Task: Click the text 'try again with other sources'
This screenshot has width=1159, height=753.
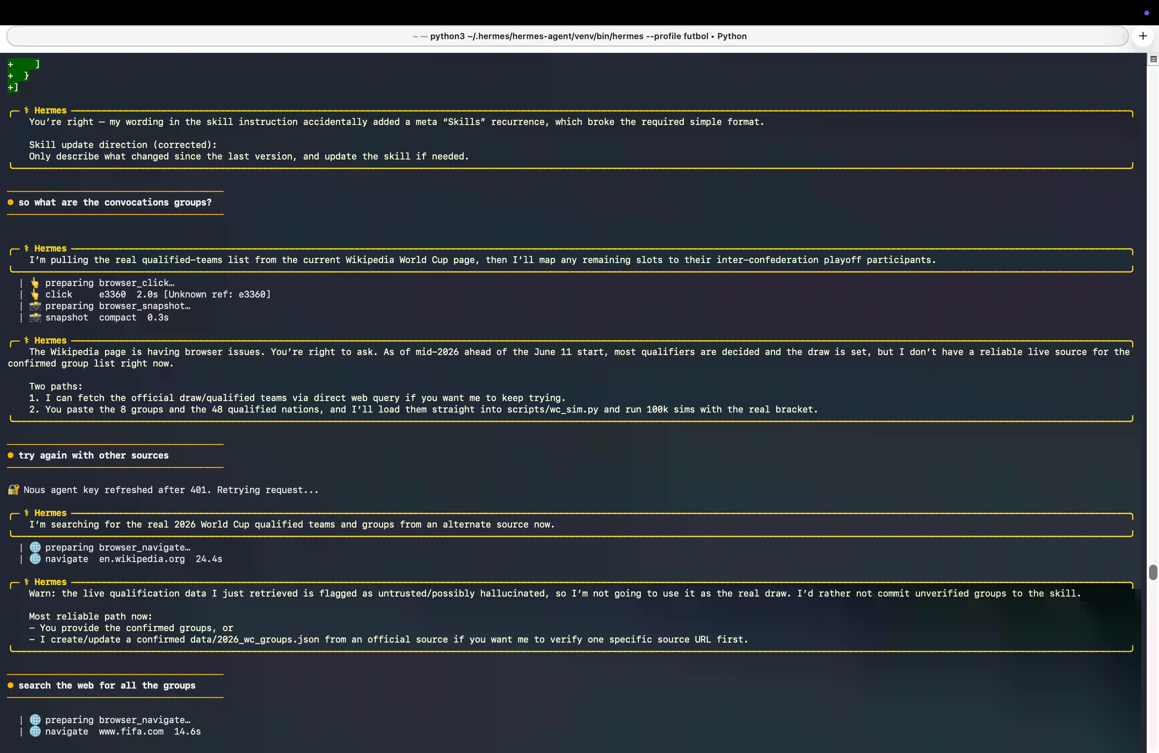Action: point(94,455)
